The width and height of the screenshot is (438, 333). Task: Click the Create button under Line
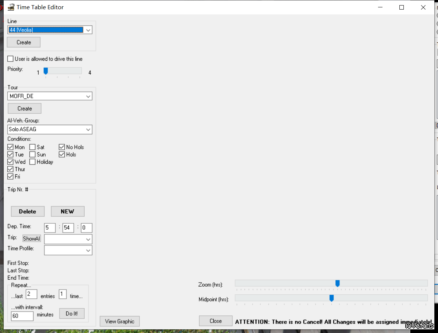(x=24, y=42)
